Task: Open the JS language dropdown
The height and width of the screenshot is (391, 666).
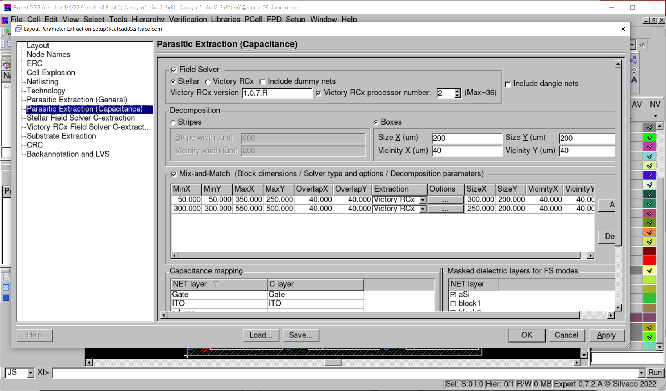Action: (30, 373)
